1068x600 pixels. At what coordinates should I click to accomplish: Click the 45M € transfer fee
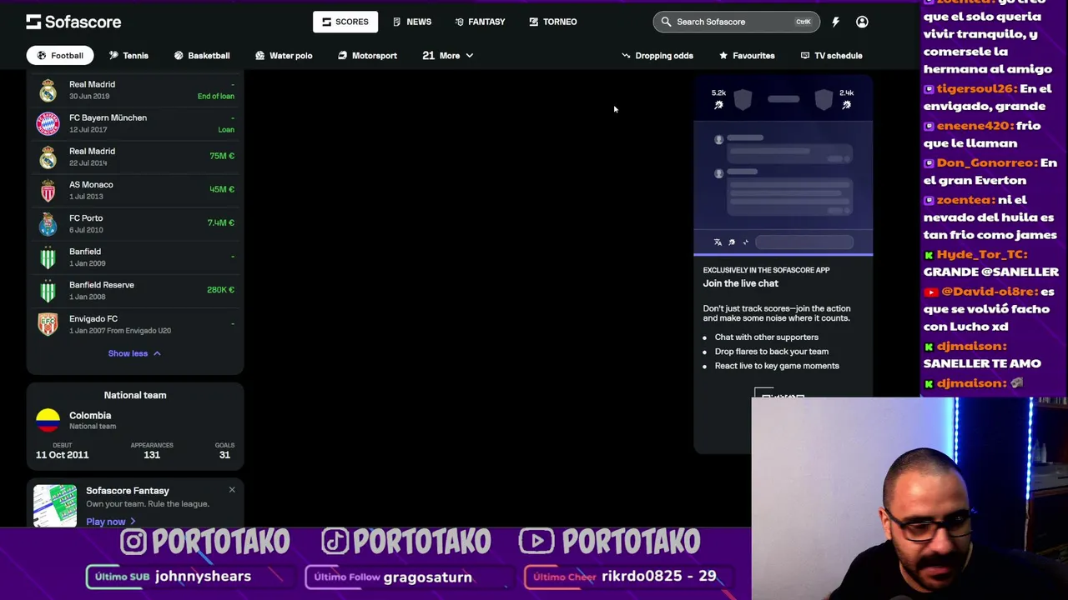tap(222, 189)
